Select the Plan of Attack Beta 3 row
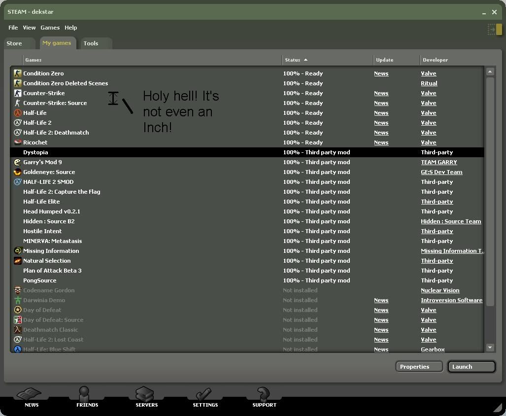 247,271
